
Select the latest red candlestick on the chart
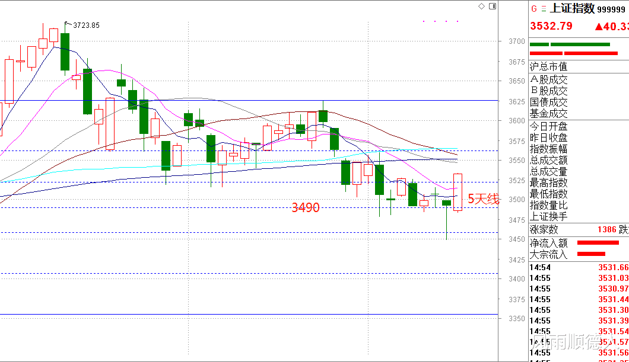(x=458, y=192)
